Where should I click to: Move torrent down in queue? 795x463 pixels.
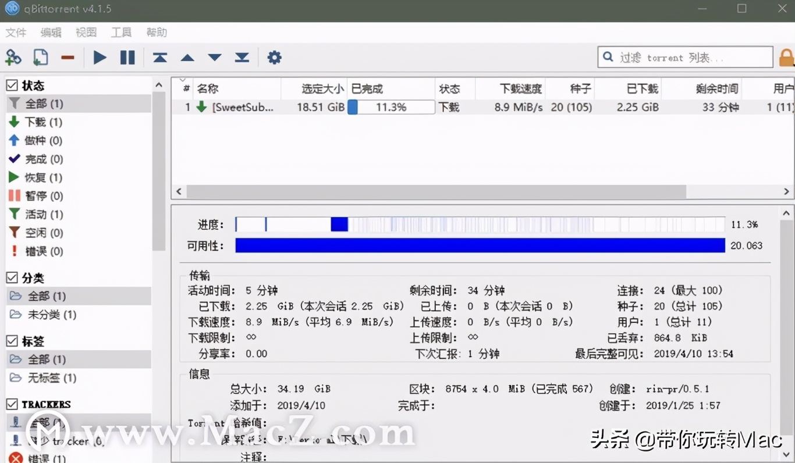click(x=214, y=57)
